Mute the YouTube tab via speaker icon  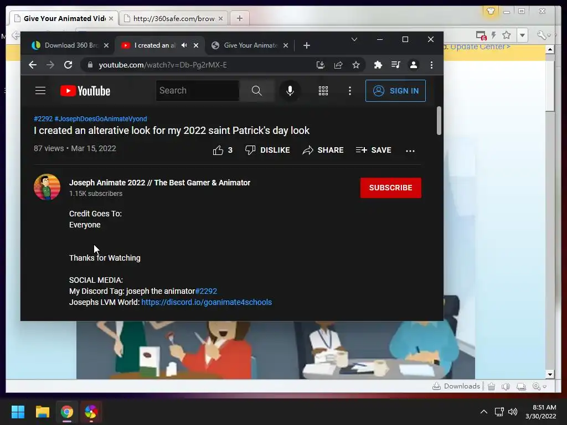pos(184,45)
